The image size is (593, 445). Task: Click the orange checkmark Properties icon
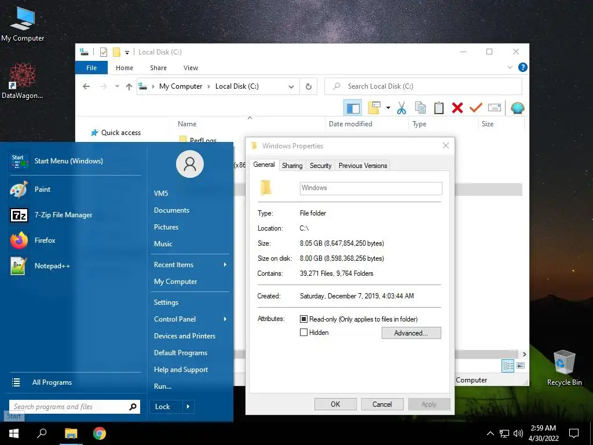tap(476, 108)
